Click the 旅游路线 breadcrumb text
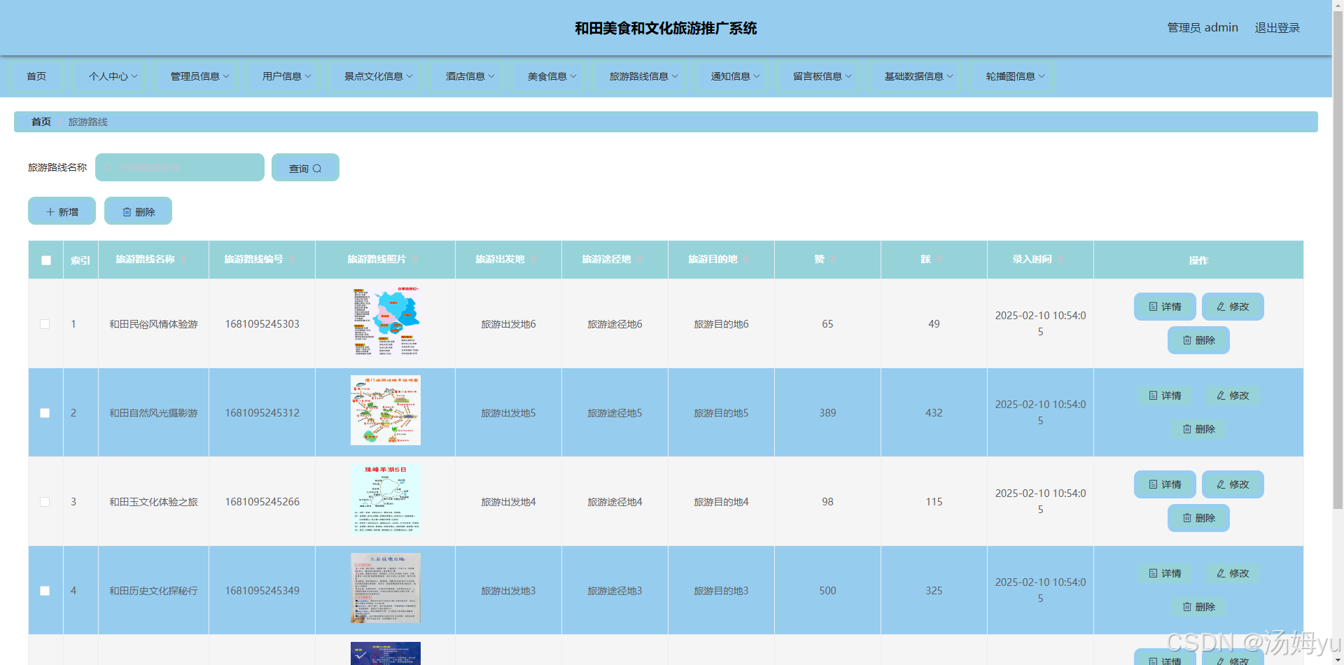 point(88,122)
